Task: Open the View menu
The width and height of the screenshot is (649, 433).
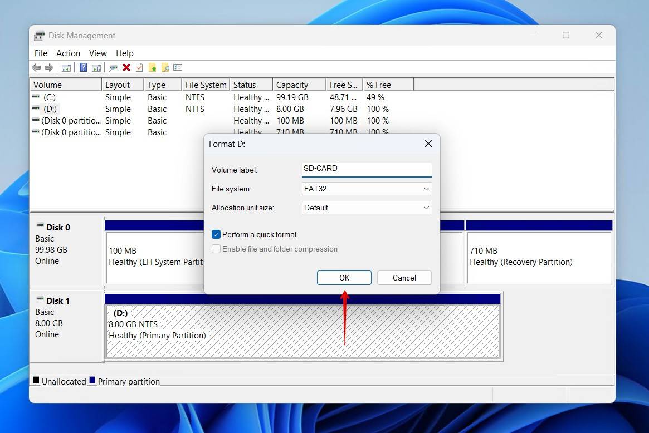Action: 97,53
